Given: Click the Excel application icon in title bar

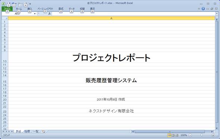Looking at the screenshot, I should 3,3.
